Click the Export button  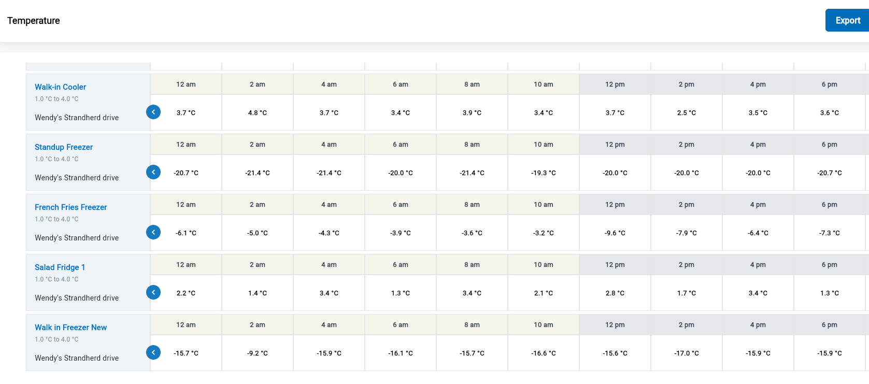(847, 20)
